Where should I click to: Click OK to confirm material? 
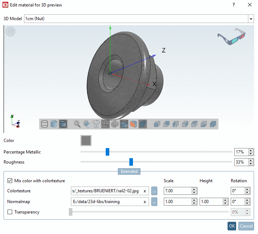click(x=231, y=226)
